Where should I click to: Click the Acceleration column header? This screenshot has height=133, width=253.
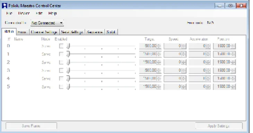pos(199,39)
